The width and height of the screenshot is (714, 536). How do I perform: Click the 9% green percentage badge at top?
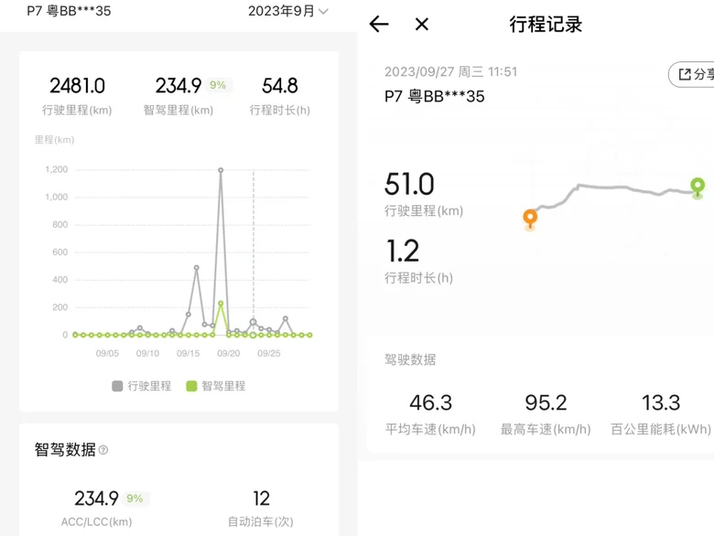point(218,85)
